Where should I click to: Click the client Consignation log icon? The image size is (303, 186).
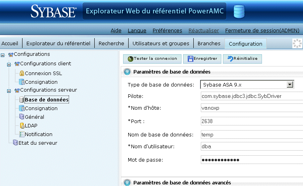point(22,82)
